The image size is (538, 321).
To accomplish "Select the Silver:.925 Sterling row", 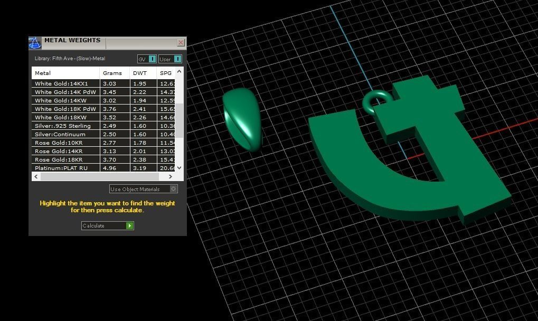I will point(103,126).
